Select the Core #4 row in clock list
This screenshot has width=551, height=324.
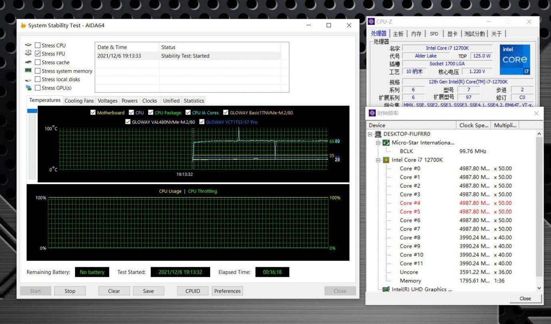pos(410,203)
